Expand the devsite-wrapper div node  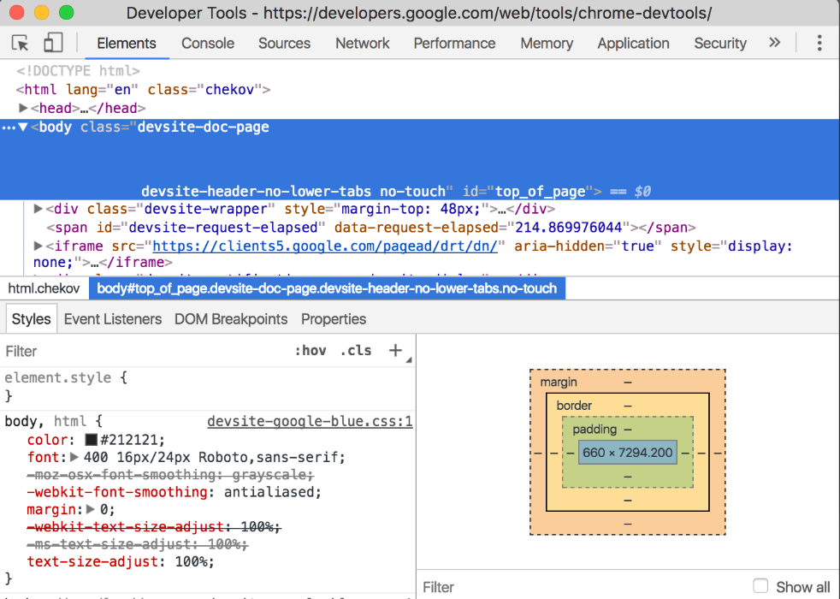pyautogui.click(x=38, y=209)
